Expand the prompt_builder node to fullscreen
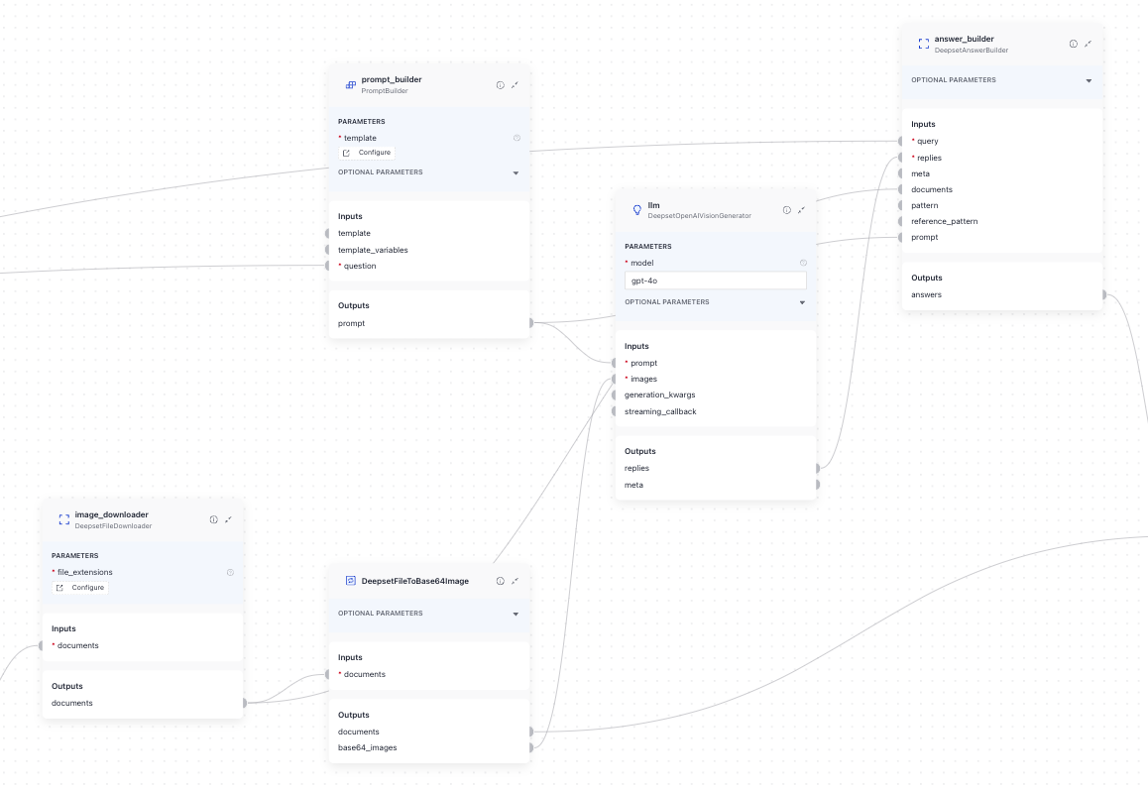Viewport: 1148px width, 790px height. [515, 85]
